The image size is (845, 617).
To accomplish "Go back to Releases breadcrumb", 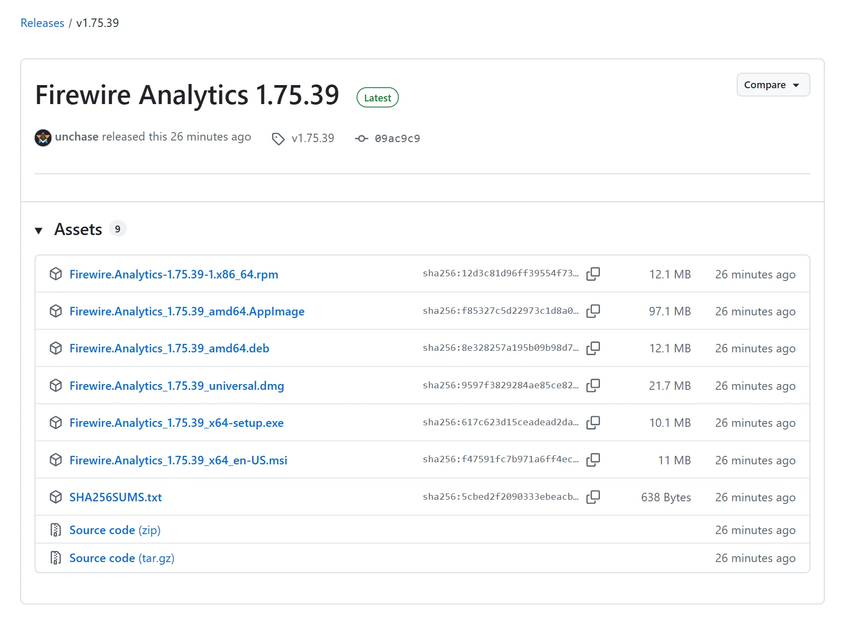I will point(42,23).
